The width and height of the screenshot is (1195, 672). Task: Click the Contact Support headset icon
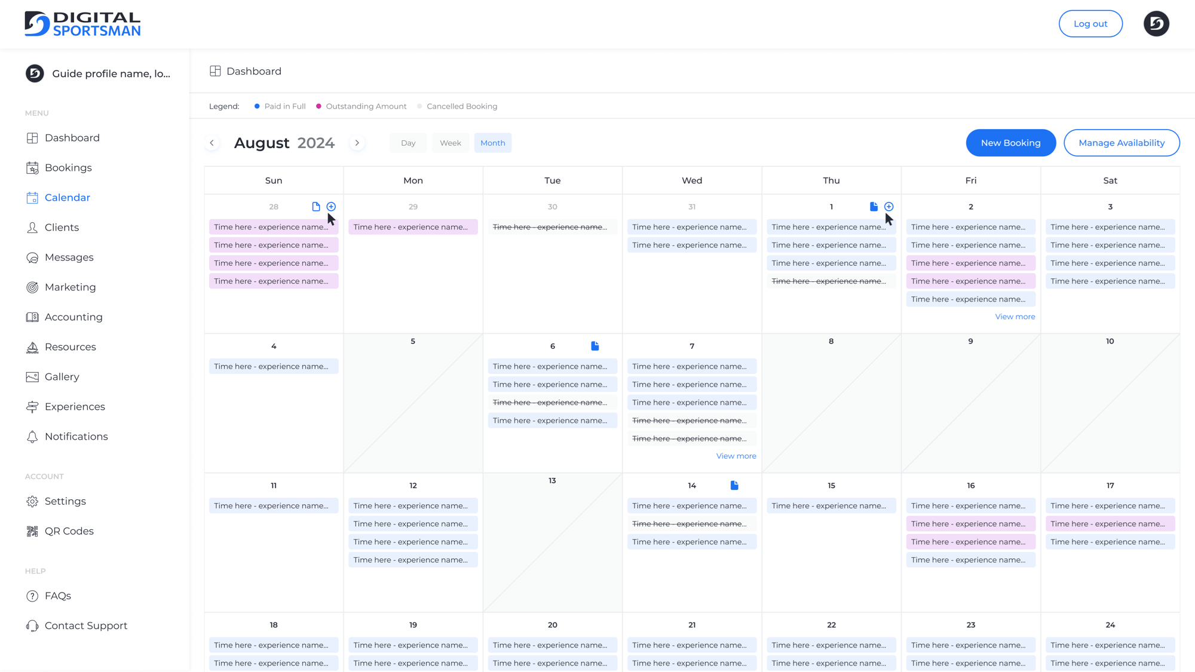[x=32, y=625]
